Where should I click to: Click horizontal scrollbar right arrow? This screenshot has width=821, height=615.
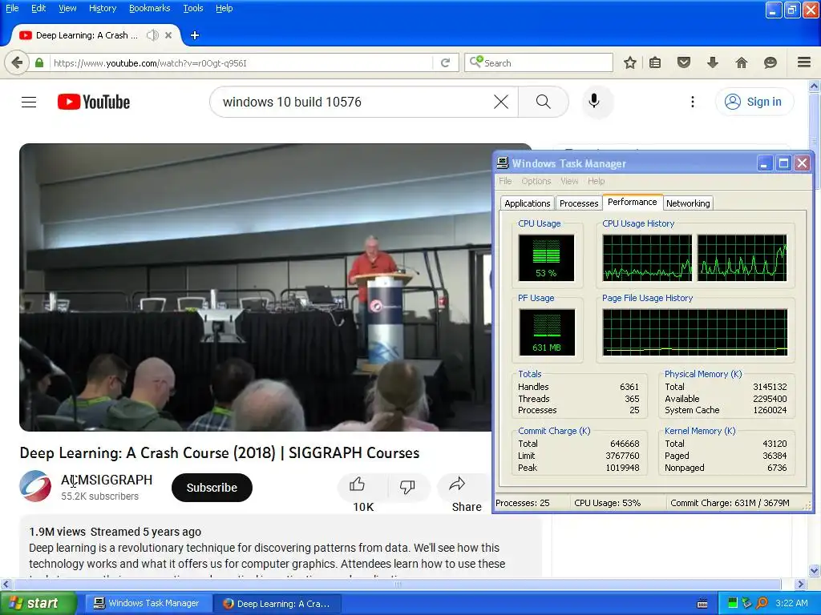(801, 584)
